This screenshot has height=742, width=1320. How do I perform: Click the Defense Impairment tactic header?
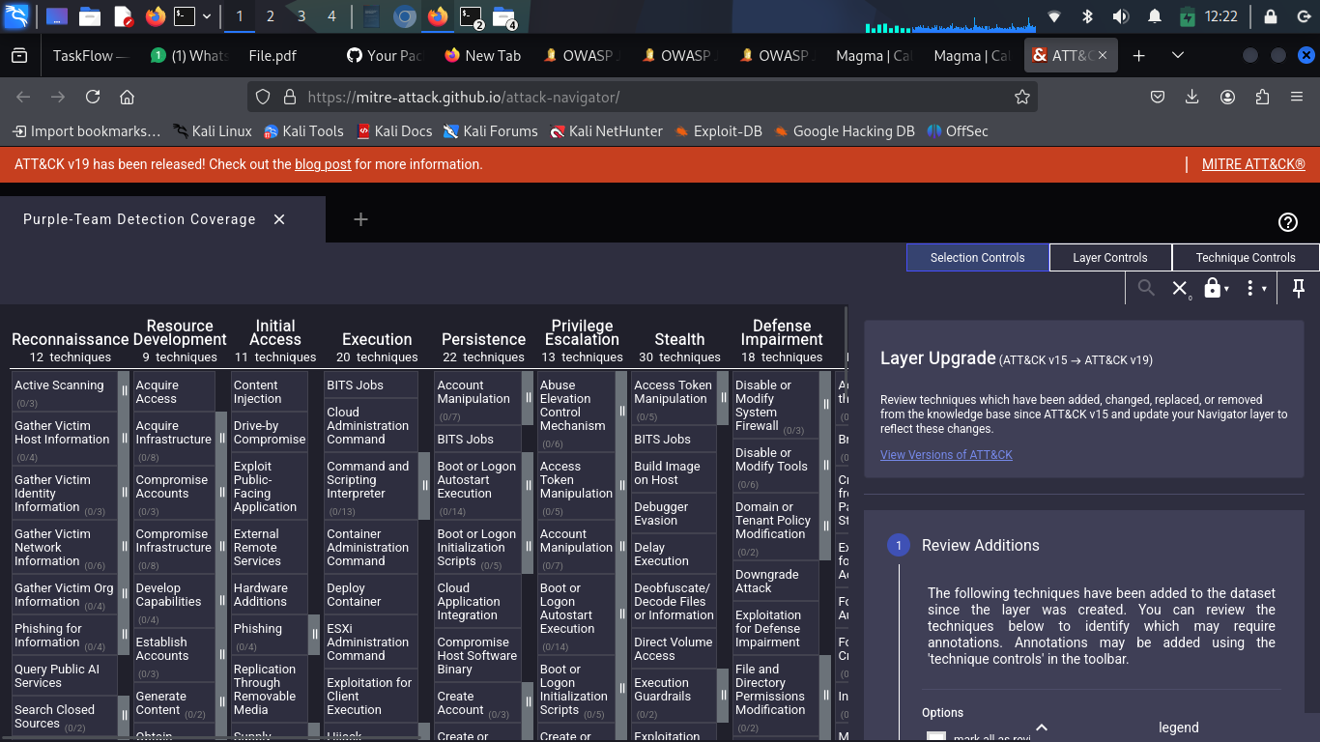(782, 332)
